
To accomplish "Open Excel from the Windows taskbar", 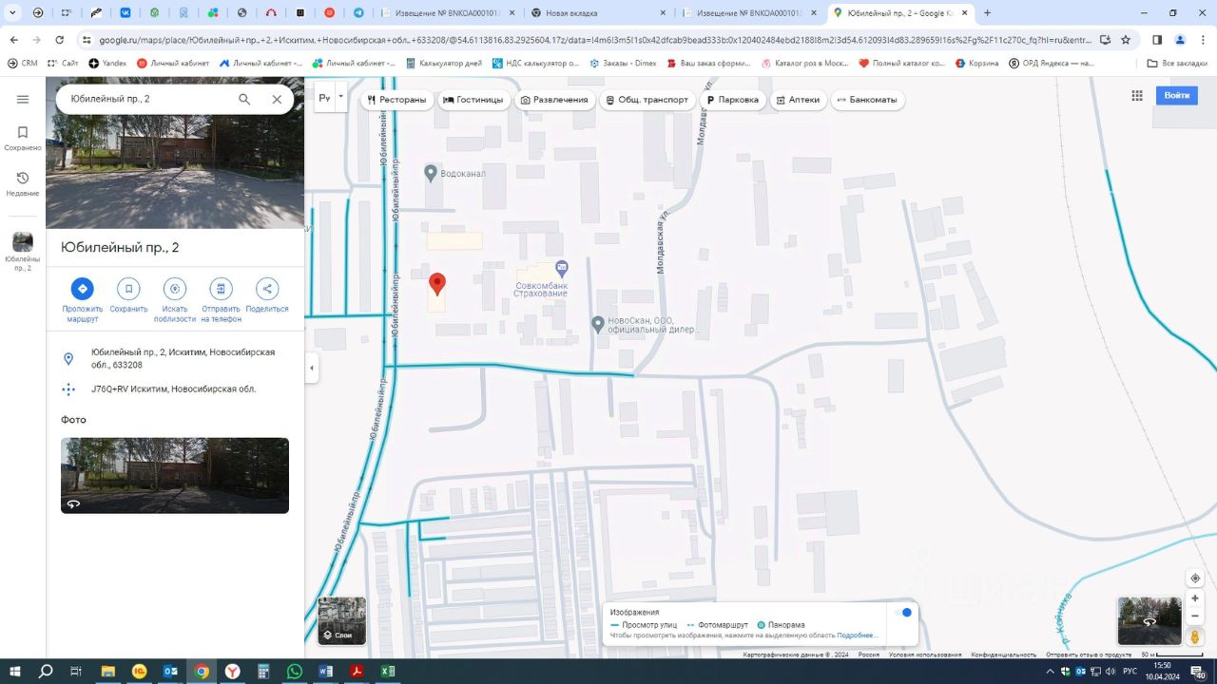I will (387, 671).
